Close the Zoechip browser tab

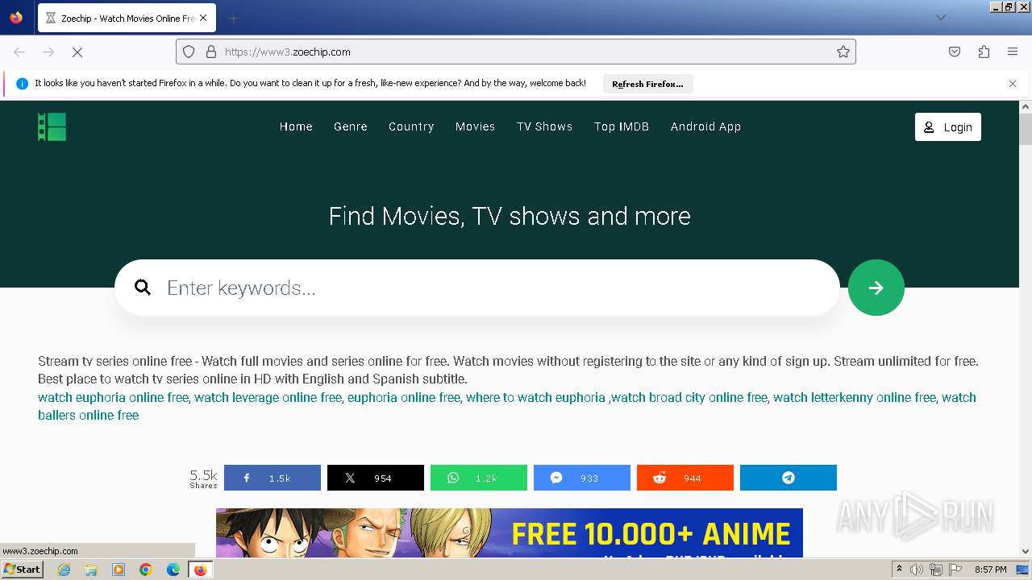click(202, 18)
